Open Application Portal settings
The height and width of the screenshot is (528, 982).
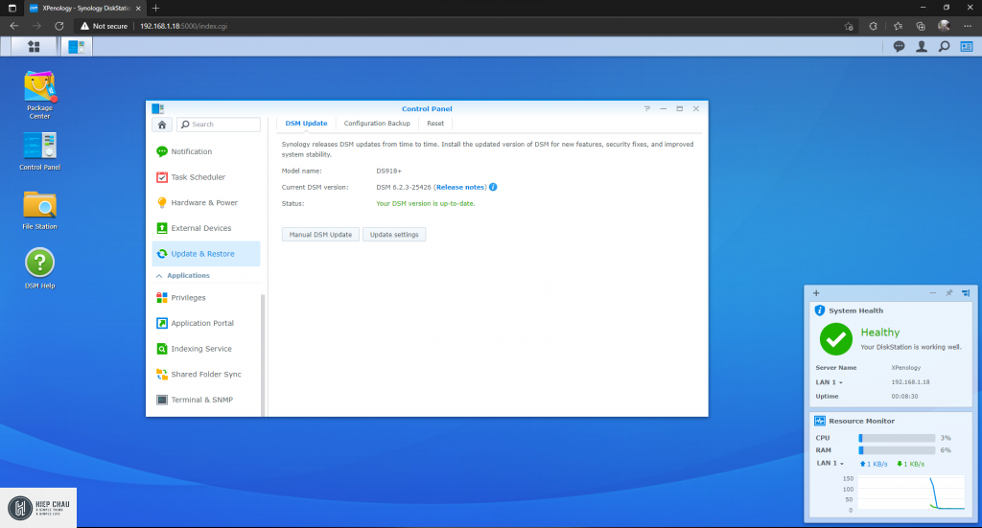pyautogui.click(x=206, y=324)
